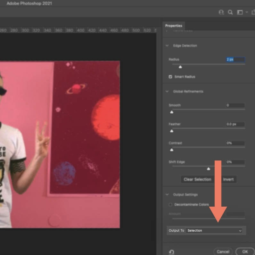Collapse the Output Settings section
Viewport: 255px width, 255px height.
[167, 195]
